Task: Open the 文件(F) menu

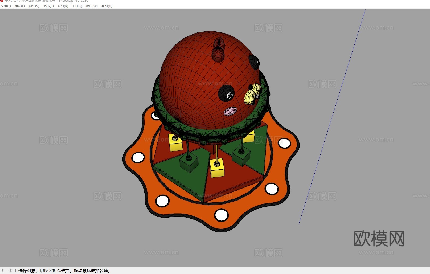Action: [6, 6]
